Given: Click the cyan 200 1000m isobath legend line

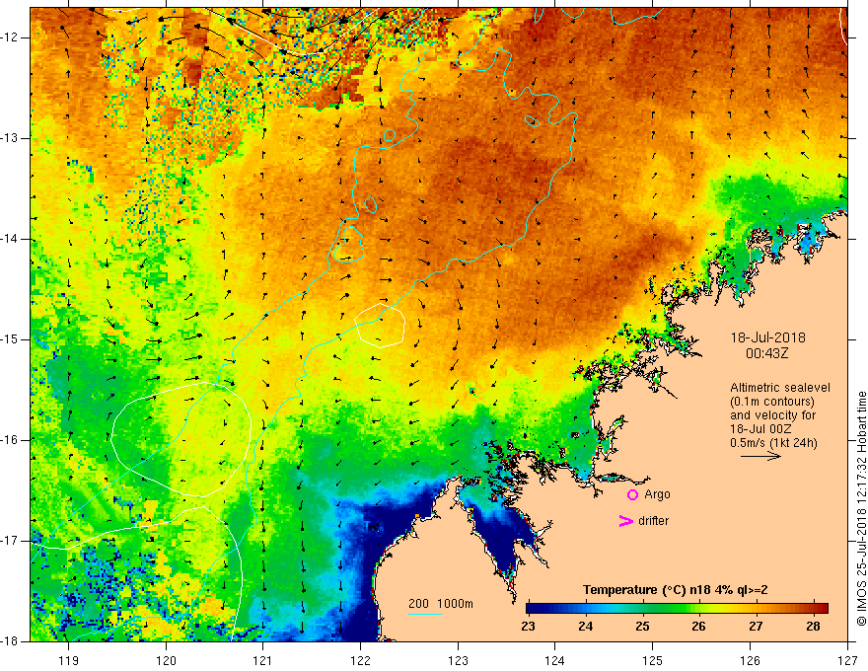Looking at the screenshot, I should click(424, 614).
